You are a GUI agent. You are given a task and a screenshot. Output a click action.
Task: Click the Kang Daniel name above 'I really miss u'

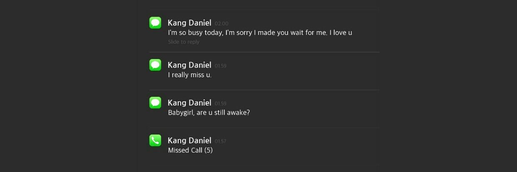[189, 65]
